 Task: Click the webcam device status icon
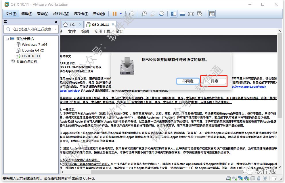tap(265, 178)
